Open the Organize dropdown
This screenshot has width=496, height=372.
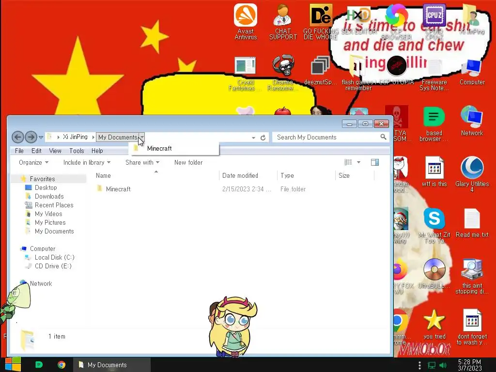pyautogui.click(x=33, y=162)
